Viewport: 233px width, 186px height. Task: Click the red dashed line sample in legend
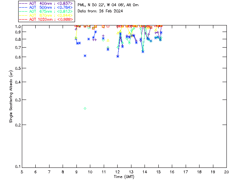coord(23,19)
